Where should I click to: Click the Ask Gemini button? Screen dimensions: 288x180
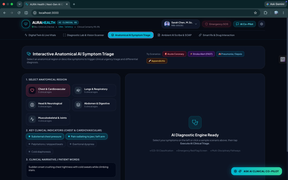275,4
